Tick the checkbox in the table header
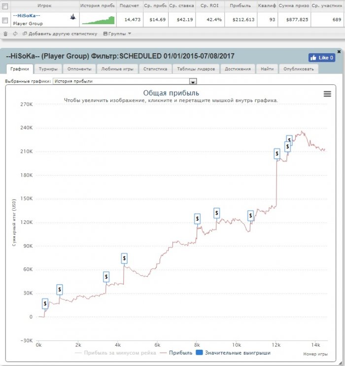The image size is (345, 366). coord(5,6)
